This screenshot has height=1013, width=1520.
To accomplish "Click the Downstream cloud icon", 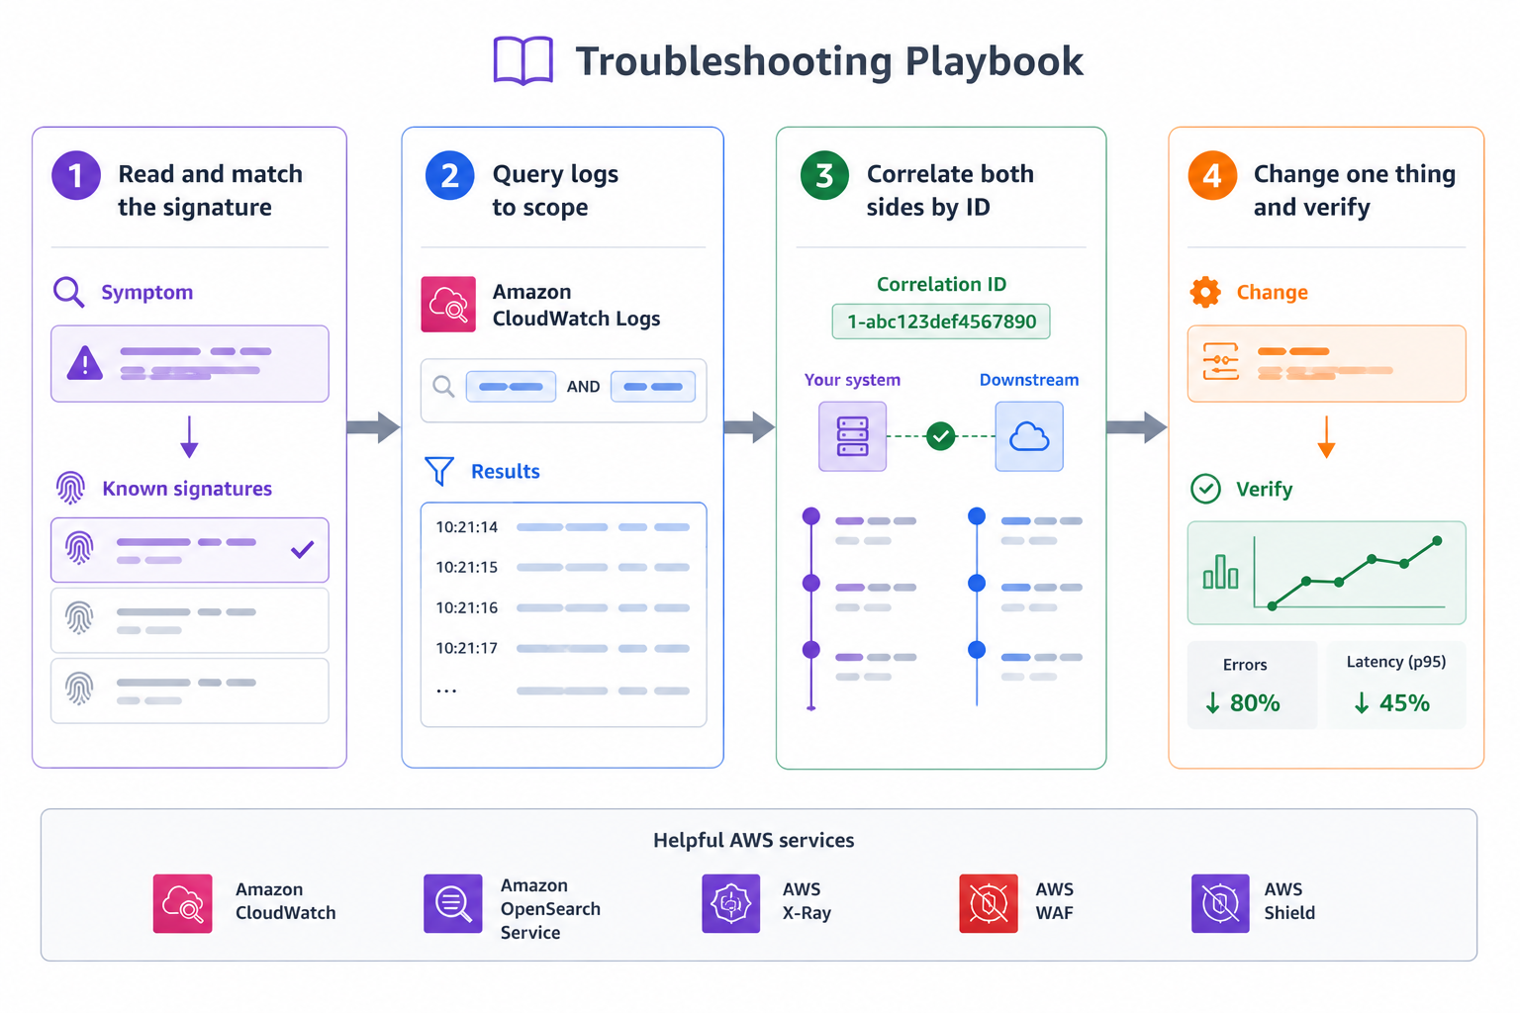I will tap(1029, 436).
